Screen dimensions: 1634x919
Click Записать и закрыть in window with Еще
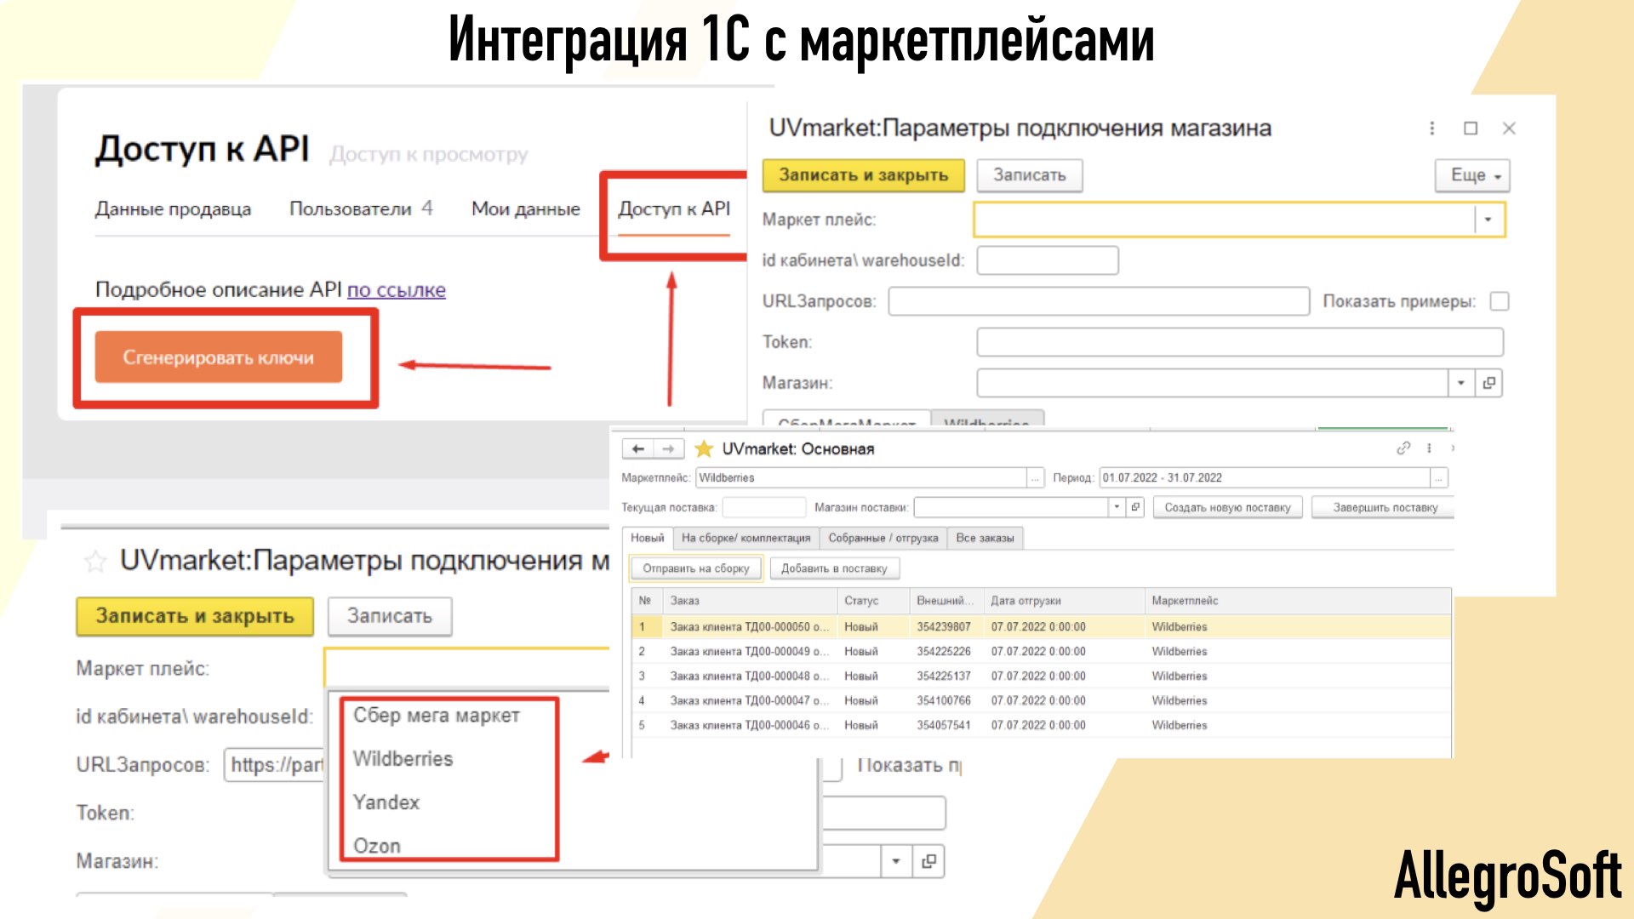click(863, 175)
